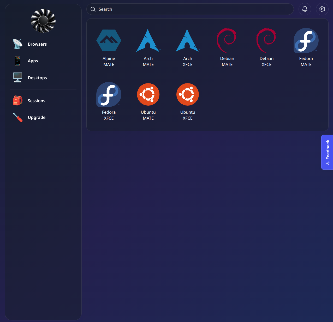Viewport: 333px width, 322px height.
Task: Click the "Arch XFCE" label text
Action: pyautogui.click(x=188, y=62)
